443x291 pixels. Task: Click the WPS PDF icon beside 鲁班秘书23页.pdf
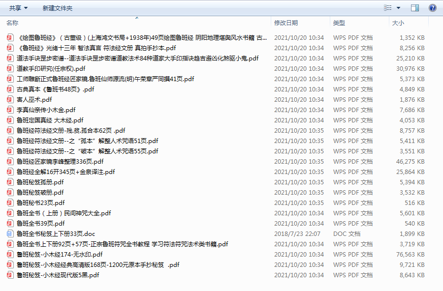point(8,203)
